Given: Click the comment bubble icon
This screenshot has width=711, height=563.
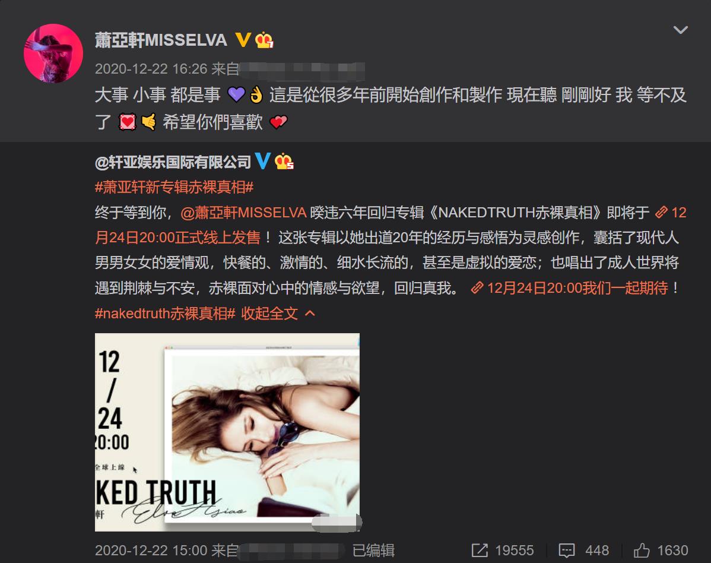Looking at the screenshot, I should click(566, 551).
